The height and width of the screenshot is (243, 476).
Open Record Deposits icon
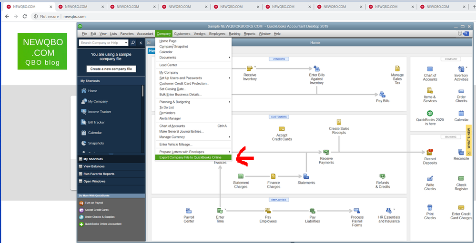pyautogui.click(x=429, y=152)
